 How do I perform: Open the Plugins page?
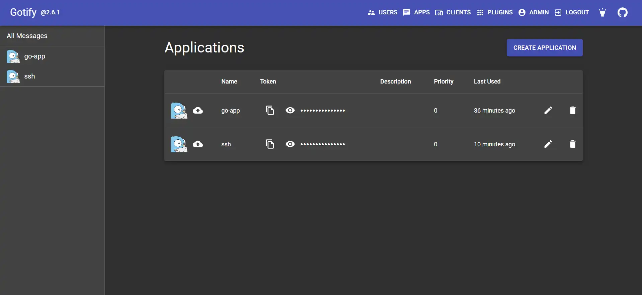pos(495,12)
